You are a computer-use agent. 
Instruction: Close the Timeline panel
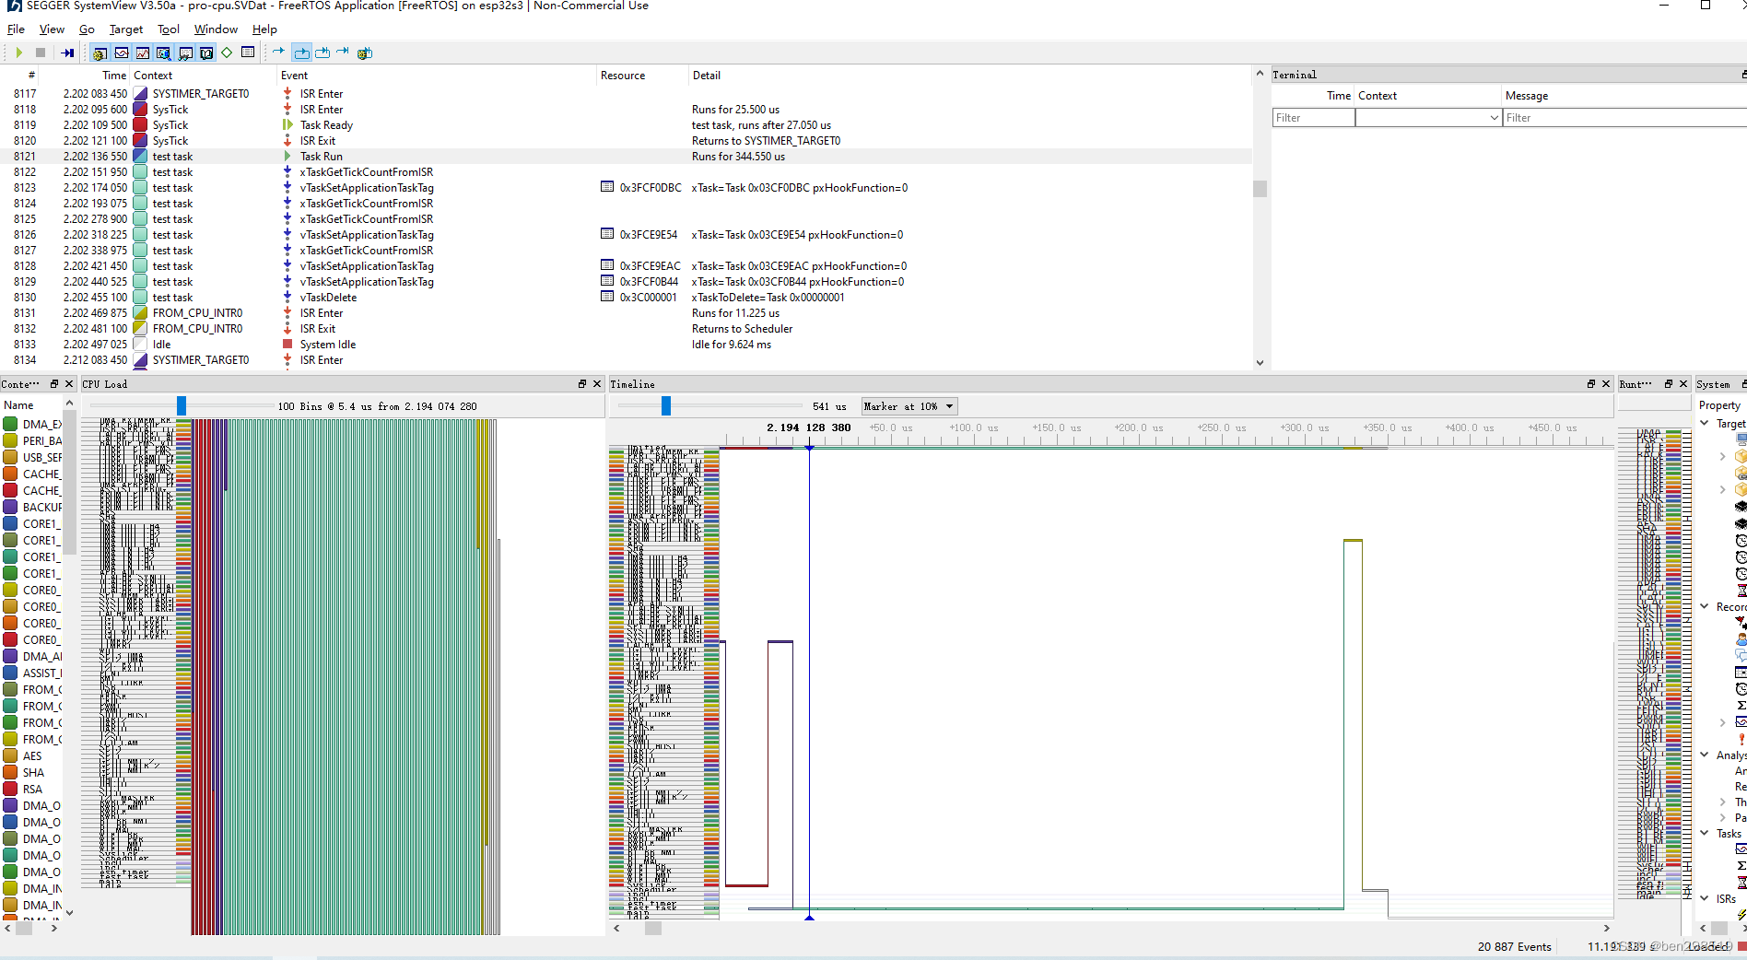click(1606, 384)
